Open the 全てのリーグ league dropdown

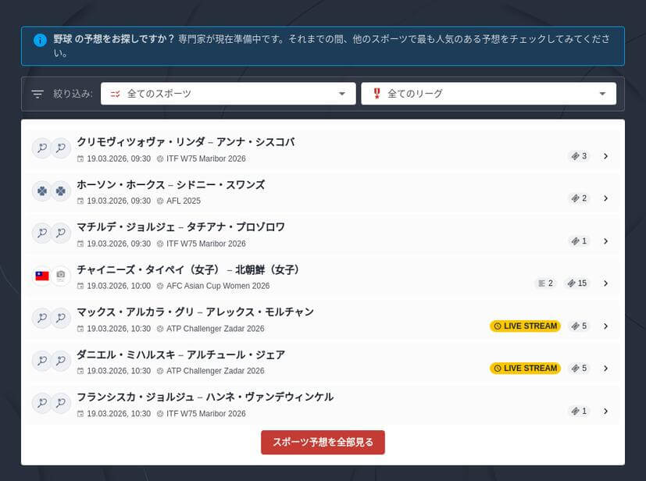tap(488, 93)
